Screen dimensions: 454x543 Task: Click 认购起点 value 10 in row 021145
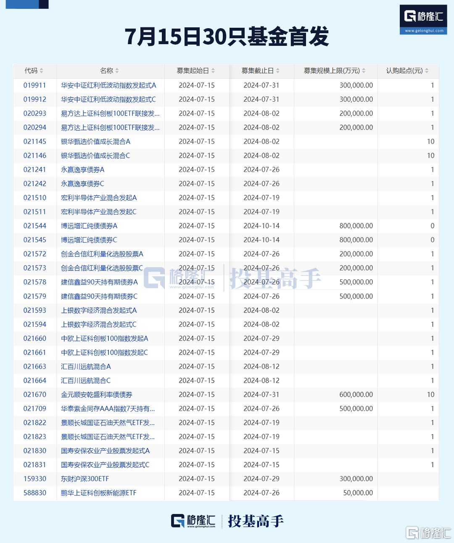[431, 142]
